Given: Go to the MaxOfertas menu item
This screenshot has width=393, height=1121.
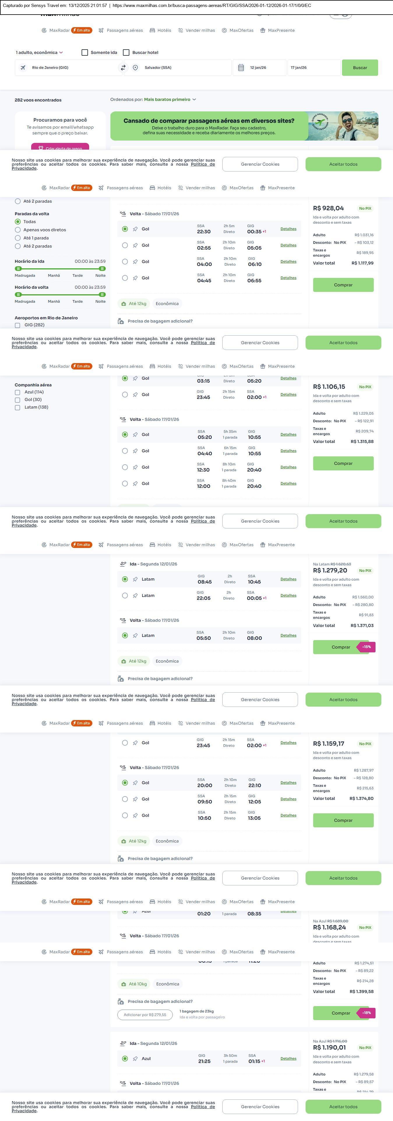Looking at the screenshot, I should click(x=241, y=30).
